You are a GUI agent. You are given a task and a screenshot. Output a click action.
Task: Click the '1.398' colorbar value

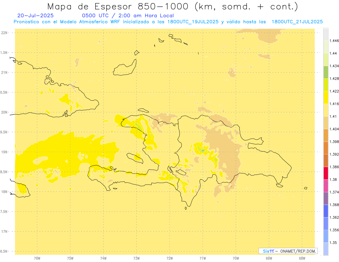click(334, 142)
